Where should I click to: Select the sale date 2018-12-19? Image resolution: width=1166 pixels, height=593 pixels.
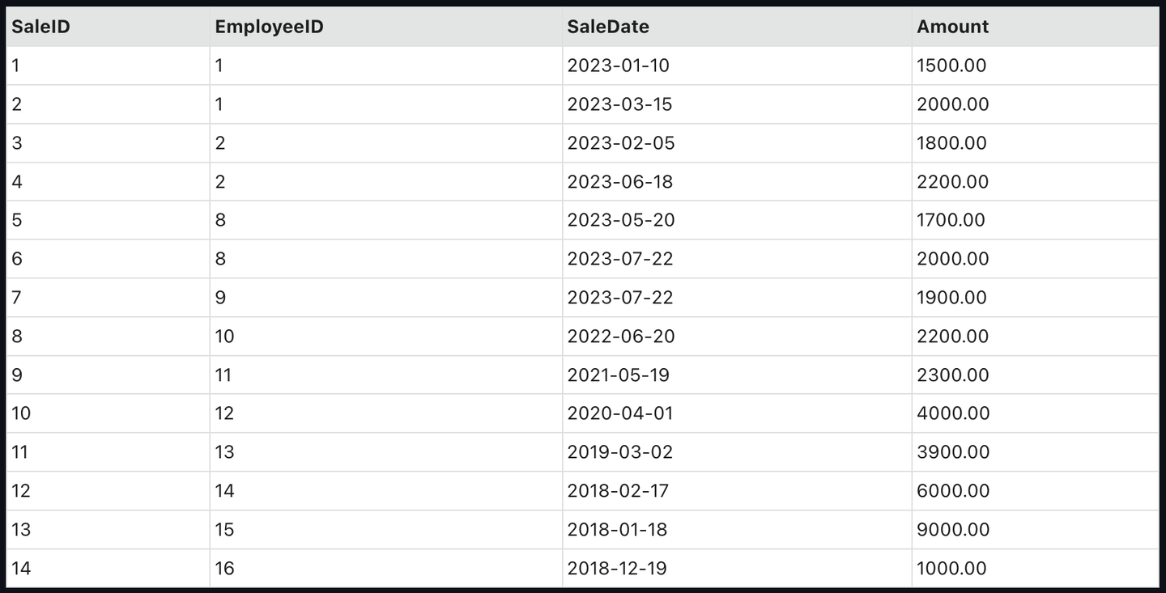[x=617, y=569]
